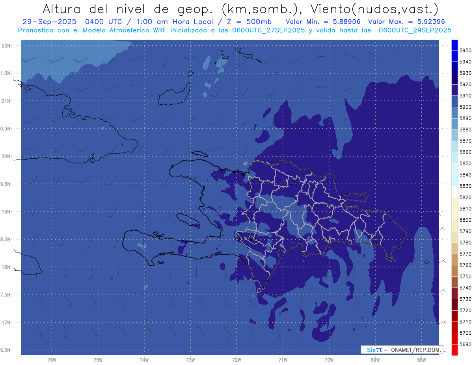Click the '5950' colorbar value
Image resolution: width=473 pixels, height=365 pixels.
pos(465,50)
